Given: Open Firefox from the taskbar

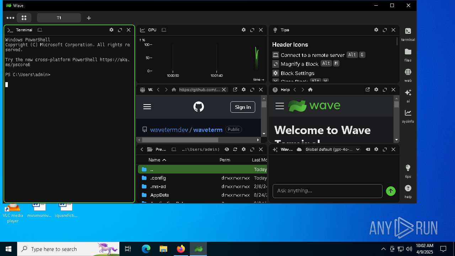Looking at the screenshot, I should pos(181,249).
